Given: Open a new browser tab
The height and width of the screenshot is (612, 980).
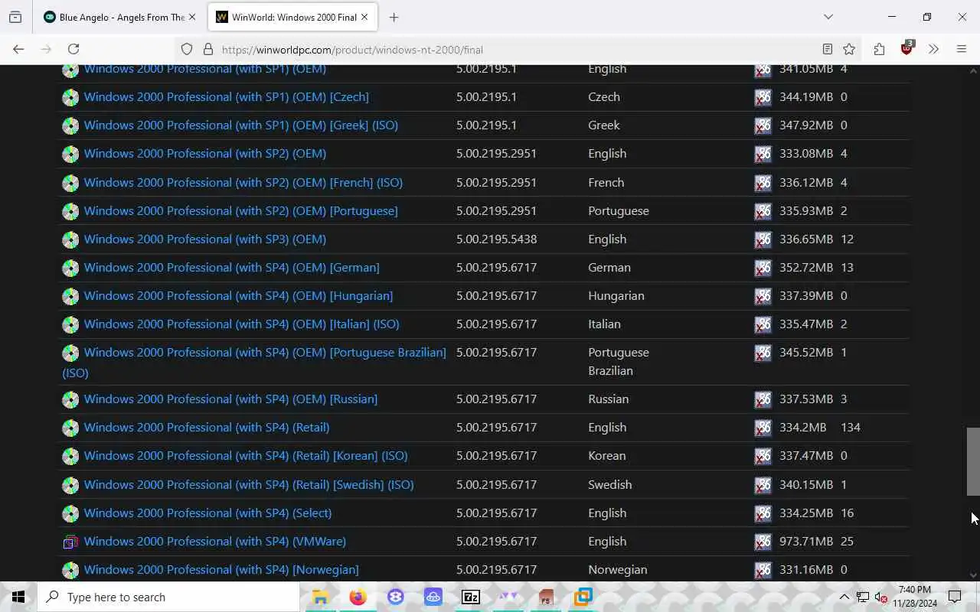Looking at the screenshot, I should tap(394, 17).
